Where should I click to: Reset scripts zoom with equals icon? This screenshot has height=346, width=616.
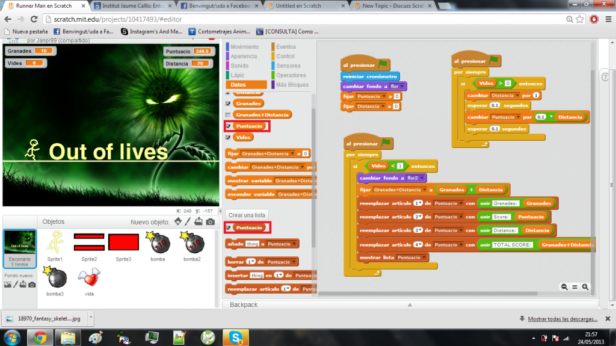point(574,287)
